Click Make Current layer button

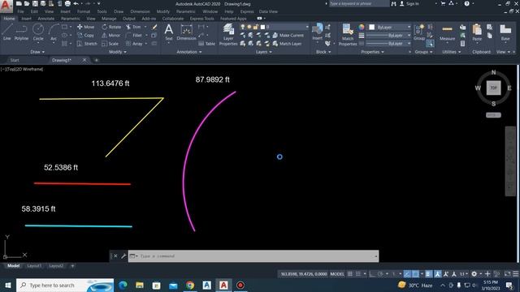pyautogui.click(x=288, y=35)
